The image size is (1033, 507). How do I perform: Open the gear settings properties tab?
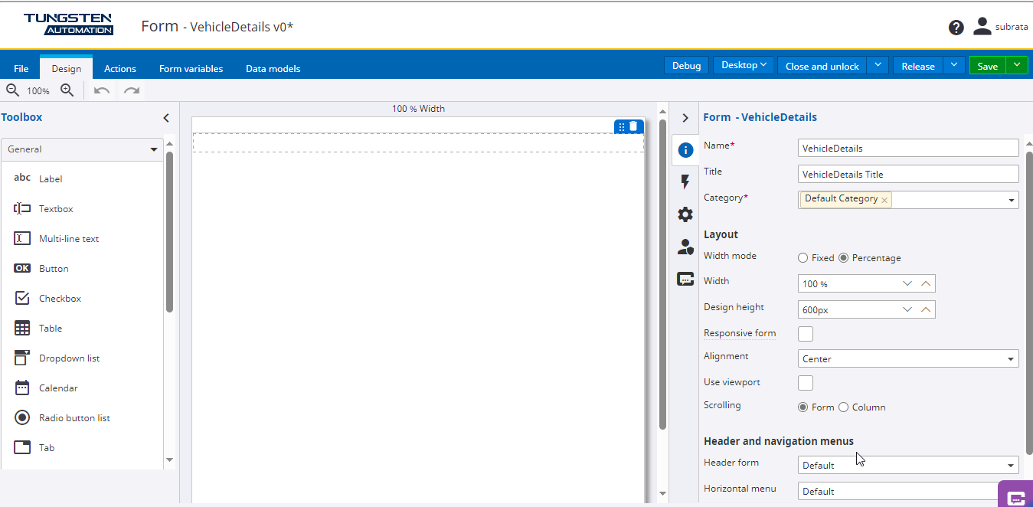click(685, 214)
